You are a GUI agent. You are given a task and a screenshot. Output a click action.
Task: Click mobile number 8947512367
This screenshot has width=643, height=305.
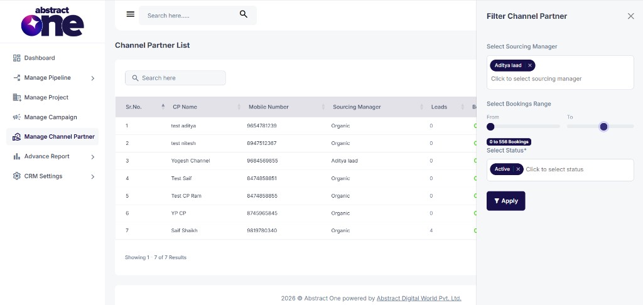pyautogui.click(x=262, y=144)
